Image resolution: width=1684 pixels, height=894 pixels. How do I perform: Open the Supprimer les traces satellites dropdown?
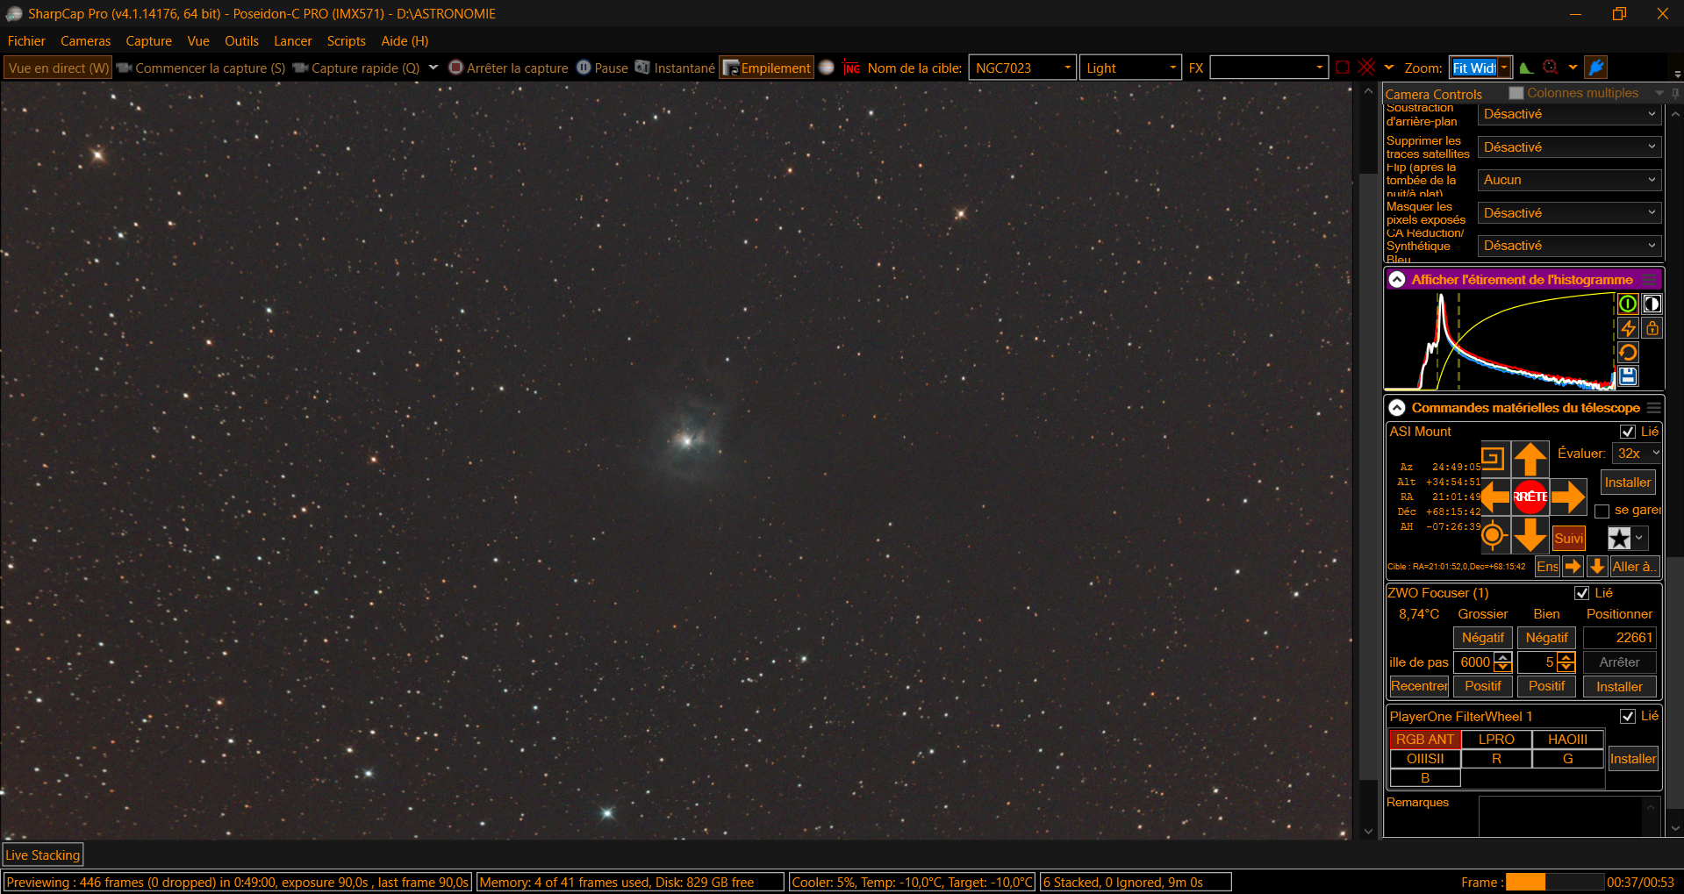(x=1570, y=147)
